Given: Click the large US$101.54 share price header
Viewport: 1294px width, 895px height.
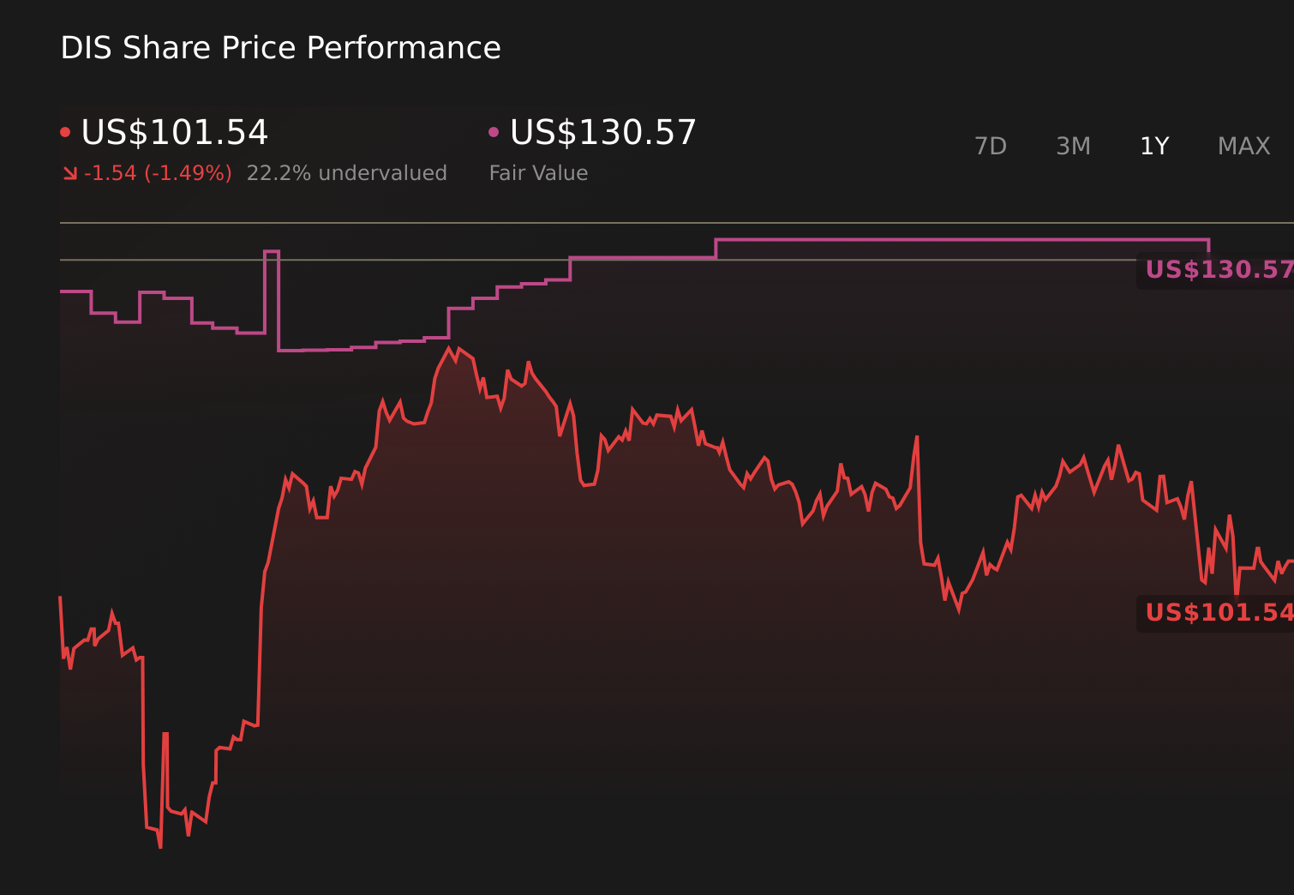Looking at the screenshot, I should pyautogui.click(x=175, y=133).
